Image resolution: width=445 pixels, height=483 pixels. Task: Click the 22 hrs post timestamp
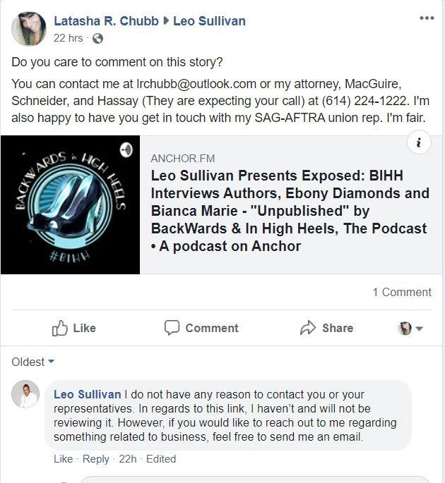pyautogui.click(x=69, y=38)
